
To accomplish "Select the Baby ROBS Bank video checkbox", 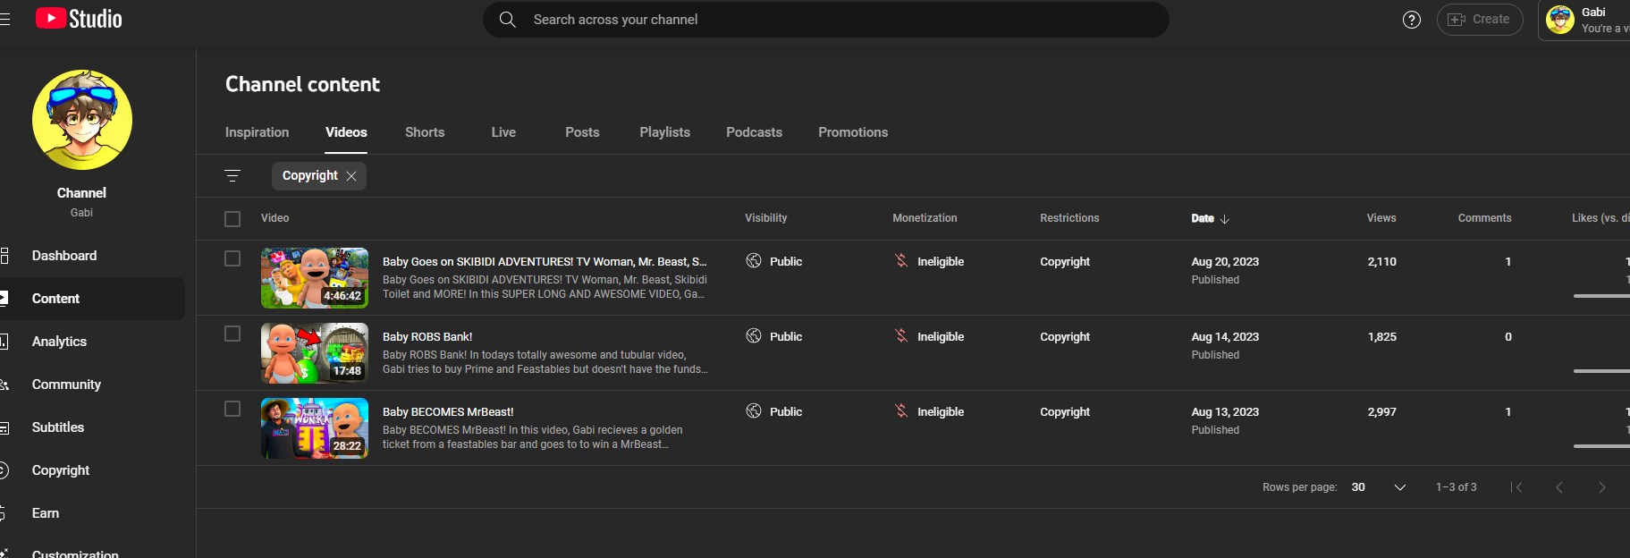I will tap(232, 334).
